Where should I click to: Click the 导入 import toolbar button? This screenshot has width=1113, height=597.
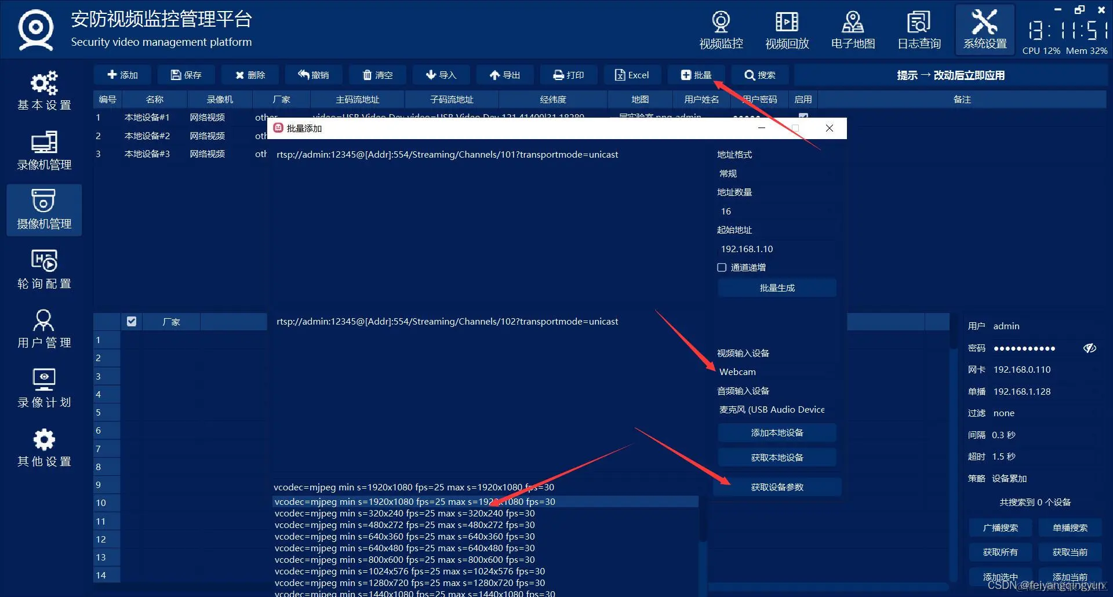point(441,75)
